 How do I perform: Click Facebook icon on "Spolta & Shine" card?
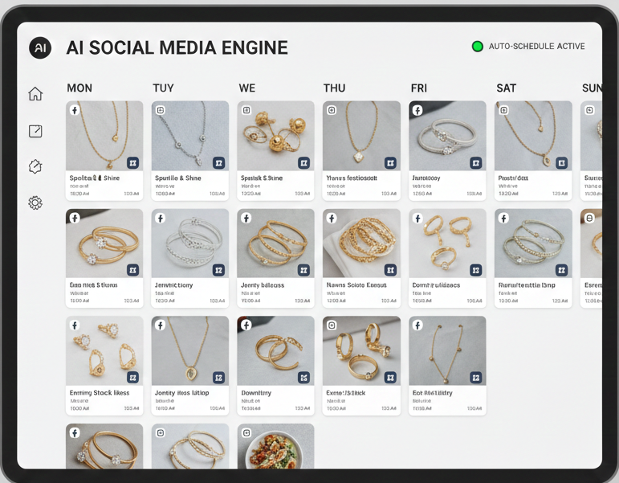point(75,110)
